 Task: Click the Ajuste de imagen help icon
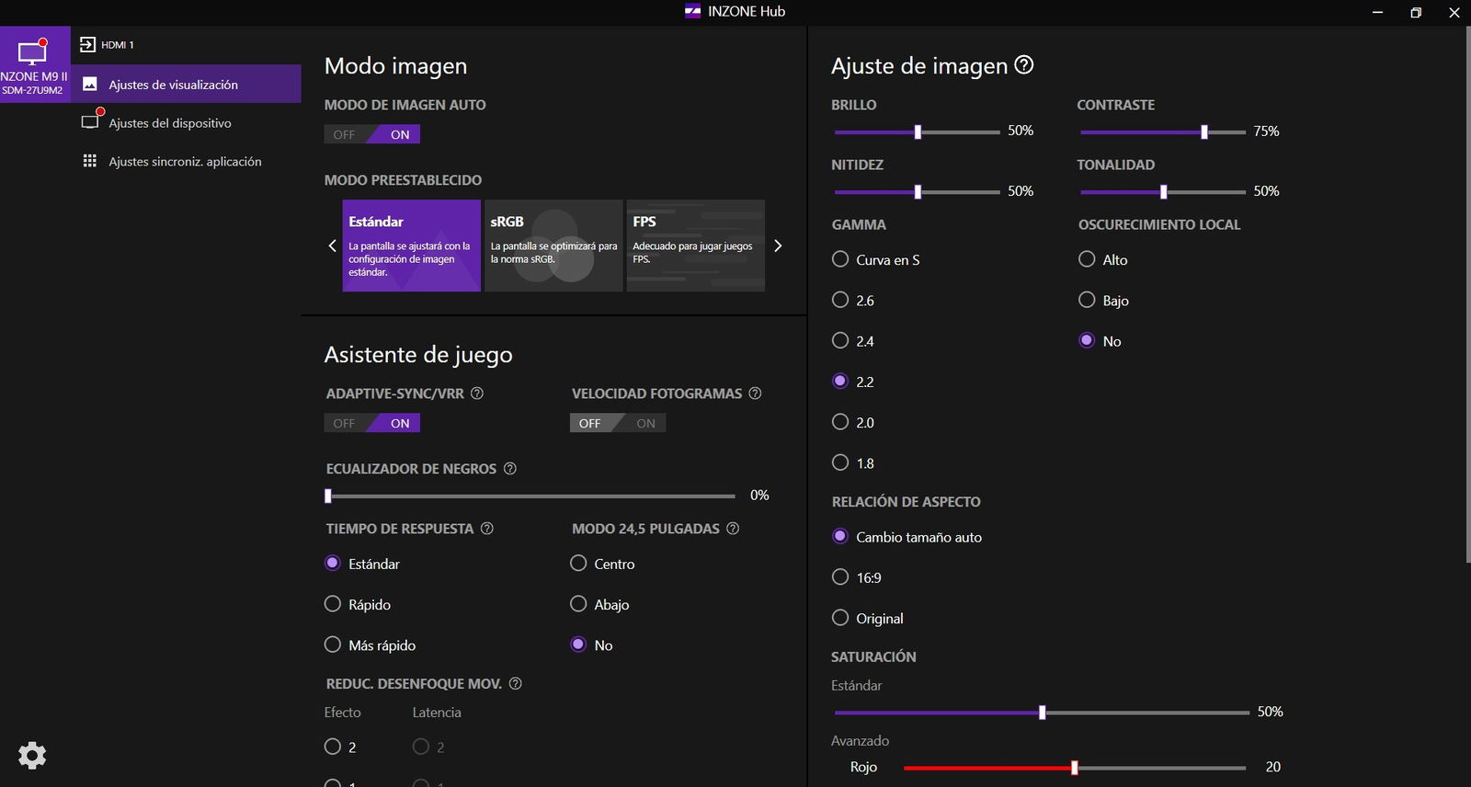1024,64
